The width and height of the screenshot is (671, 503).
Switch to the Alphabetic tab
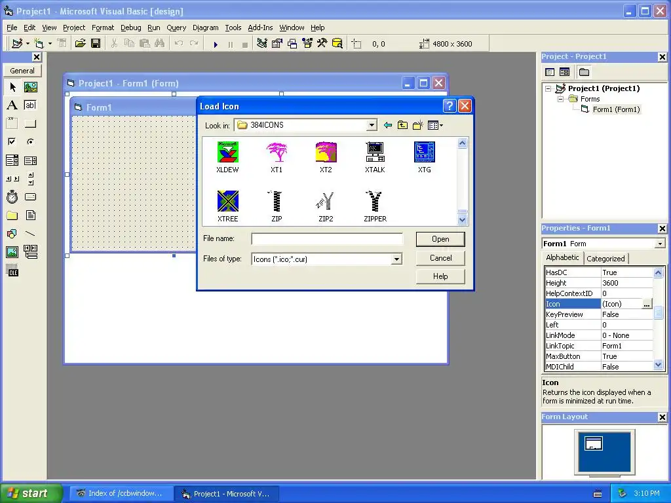pos(562,257)
